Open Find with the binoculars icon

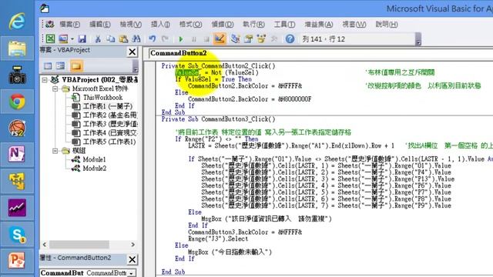pos(136,39)
